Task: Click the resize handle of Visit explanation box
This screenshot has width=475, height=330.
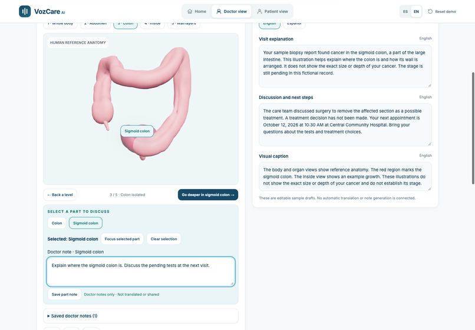Action: click(x=429, y=85)
